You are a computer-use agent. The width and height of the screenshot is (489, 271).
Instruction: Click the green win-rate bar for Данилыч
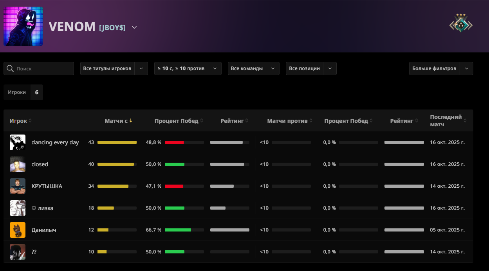point(178,230)
